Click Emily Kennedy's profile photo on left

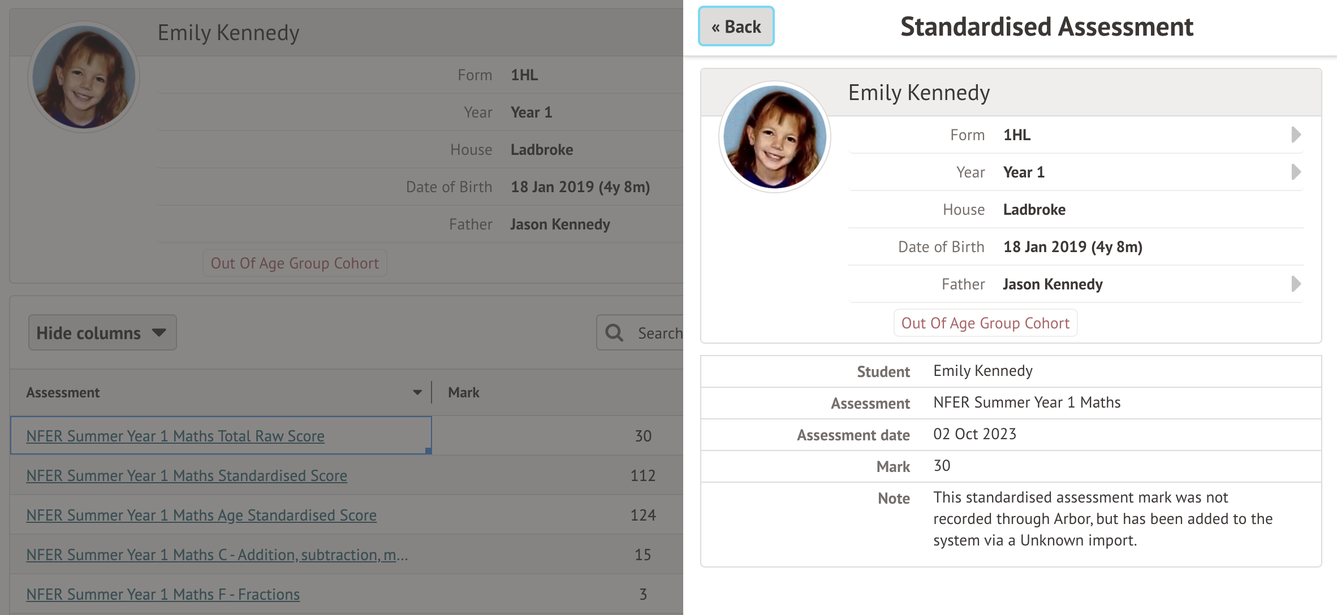point(84,77)
